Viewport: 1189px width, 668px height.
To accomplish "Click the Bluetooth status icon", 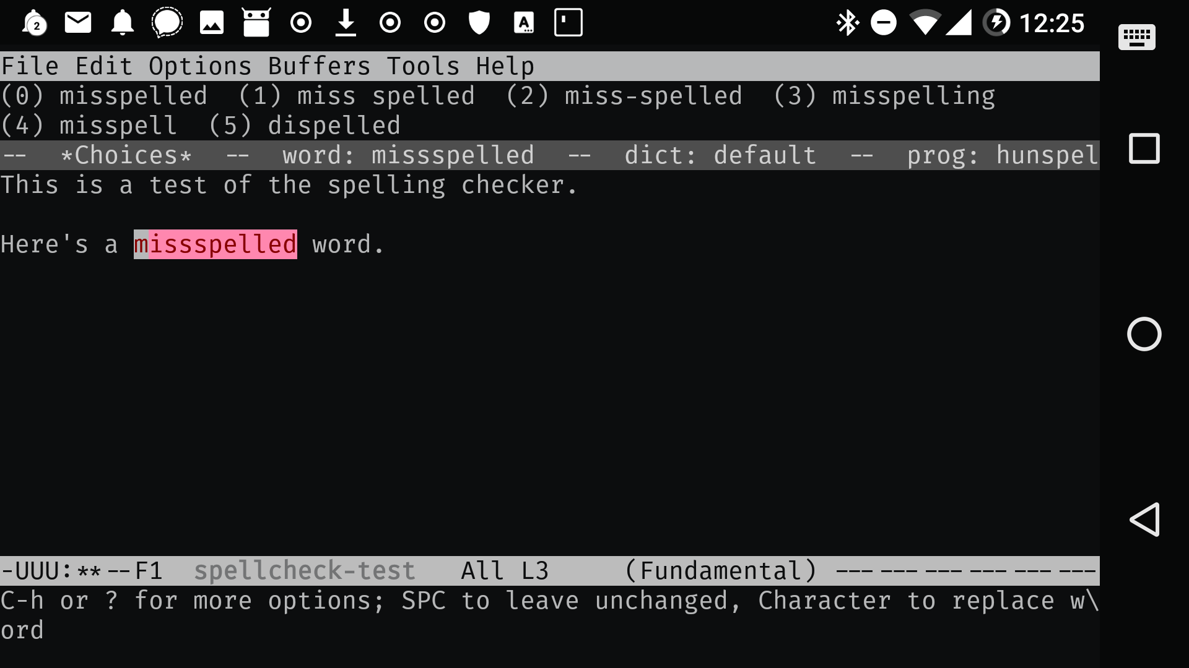I will click(x=847, y=23).
